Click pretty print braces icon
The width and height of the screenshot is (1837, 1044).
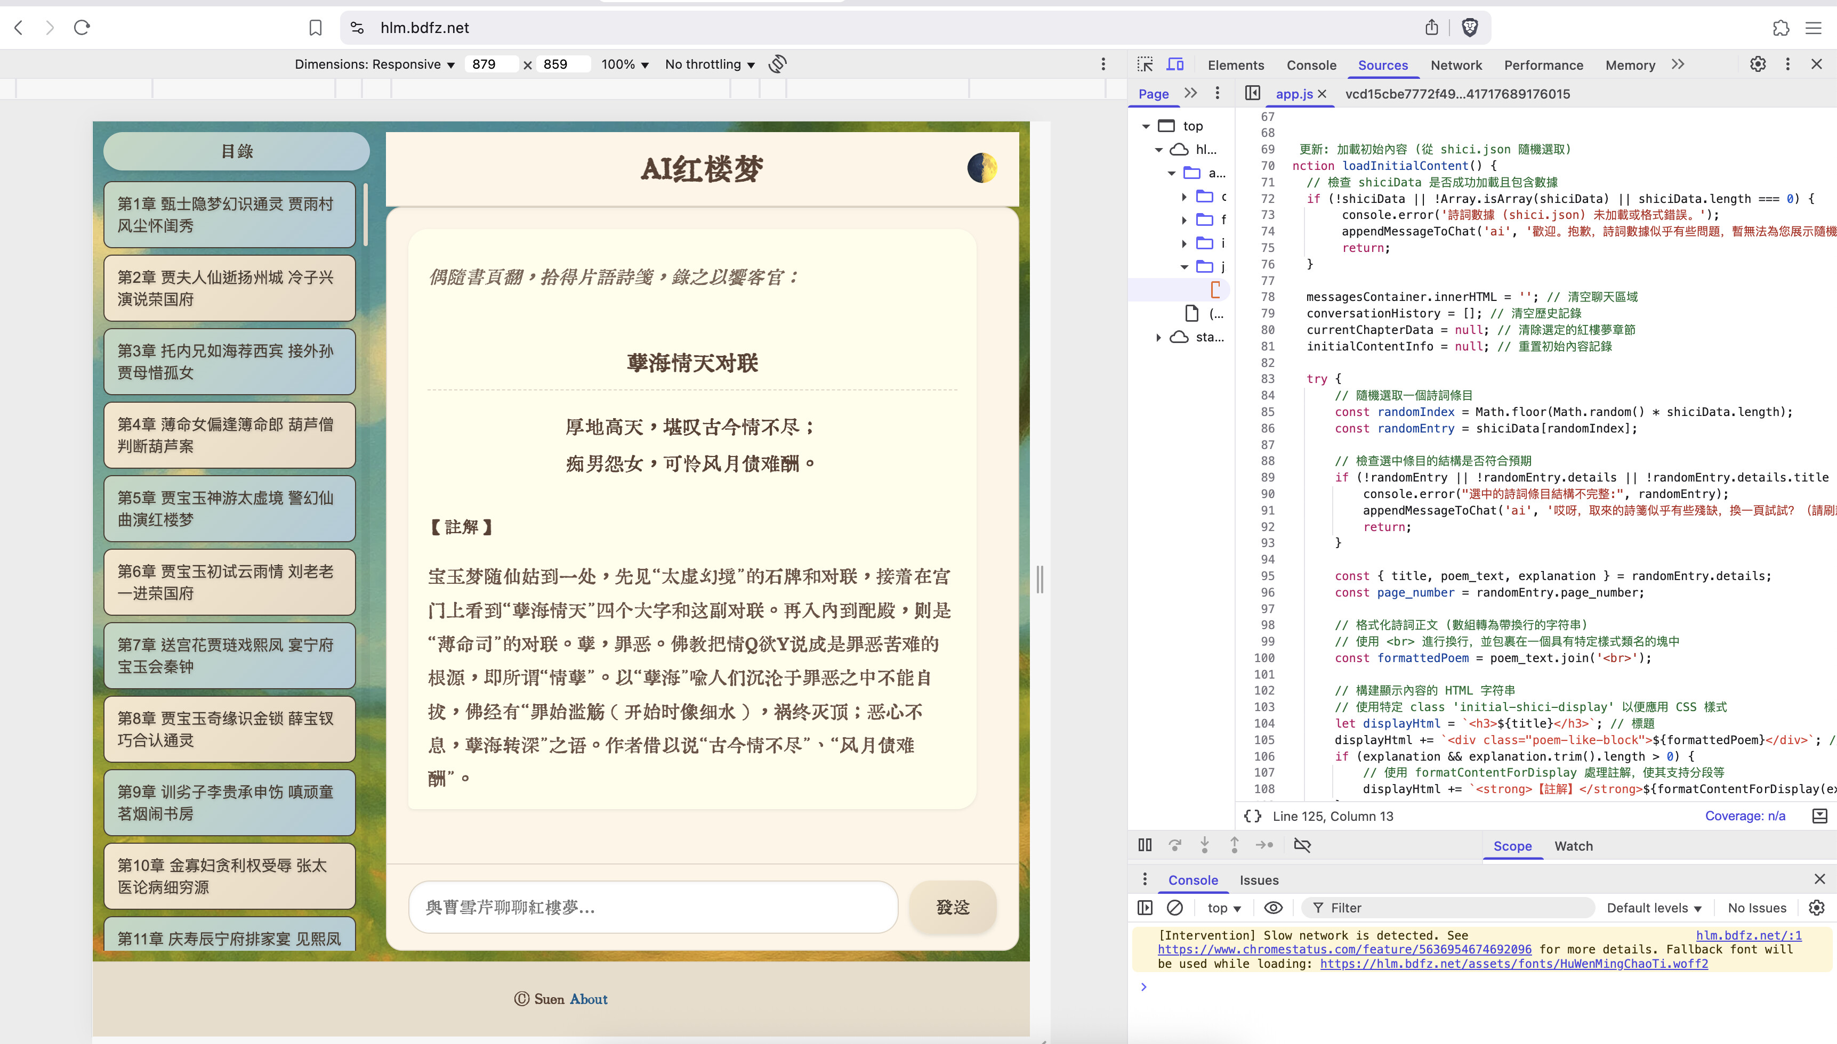tap(1252, 816)
